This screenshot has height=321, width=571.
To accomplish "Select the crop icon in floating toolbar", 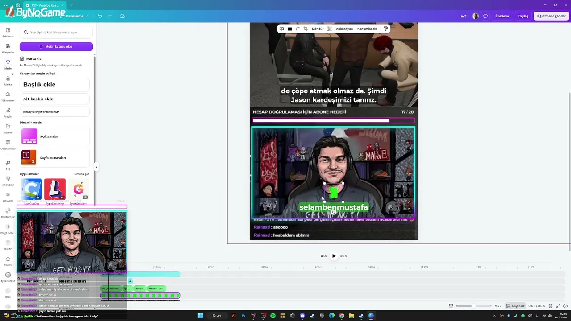I will click(306, 29).
